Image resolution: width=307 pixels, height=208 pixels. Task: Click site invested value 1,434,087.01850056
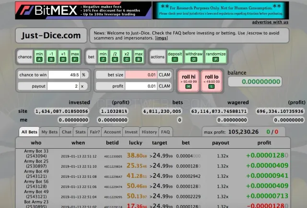pos(62,111)
